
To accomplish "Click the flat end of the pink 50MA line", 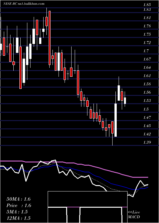I will click(x=141, y=177).
